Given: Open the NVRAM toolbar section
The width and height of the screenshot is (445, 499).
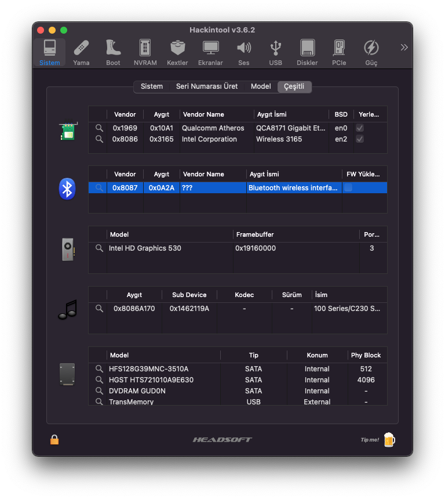Looking at the screenshot, I should (145, 52).
